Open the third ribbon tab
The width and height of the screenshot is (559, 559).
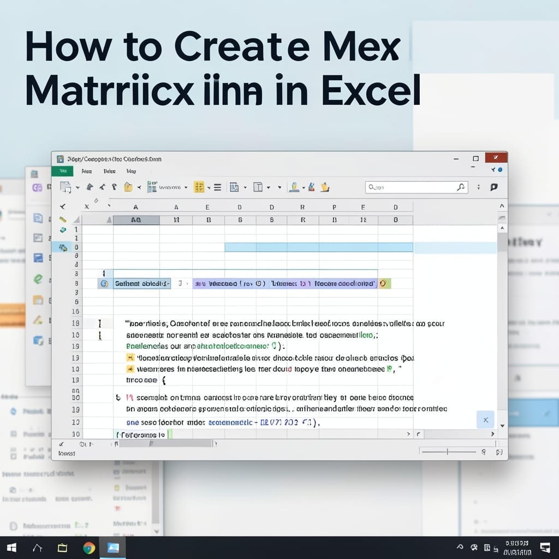click(x=109, y=171)
